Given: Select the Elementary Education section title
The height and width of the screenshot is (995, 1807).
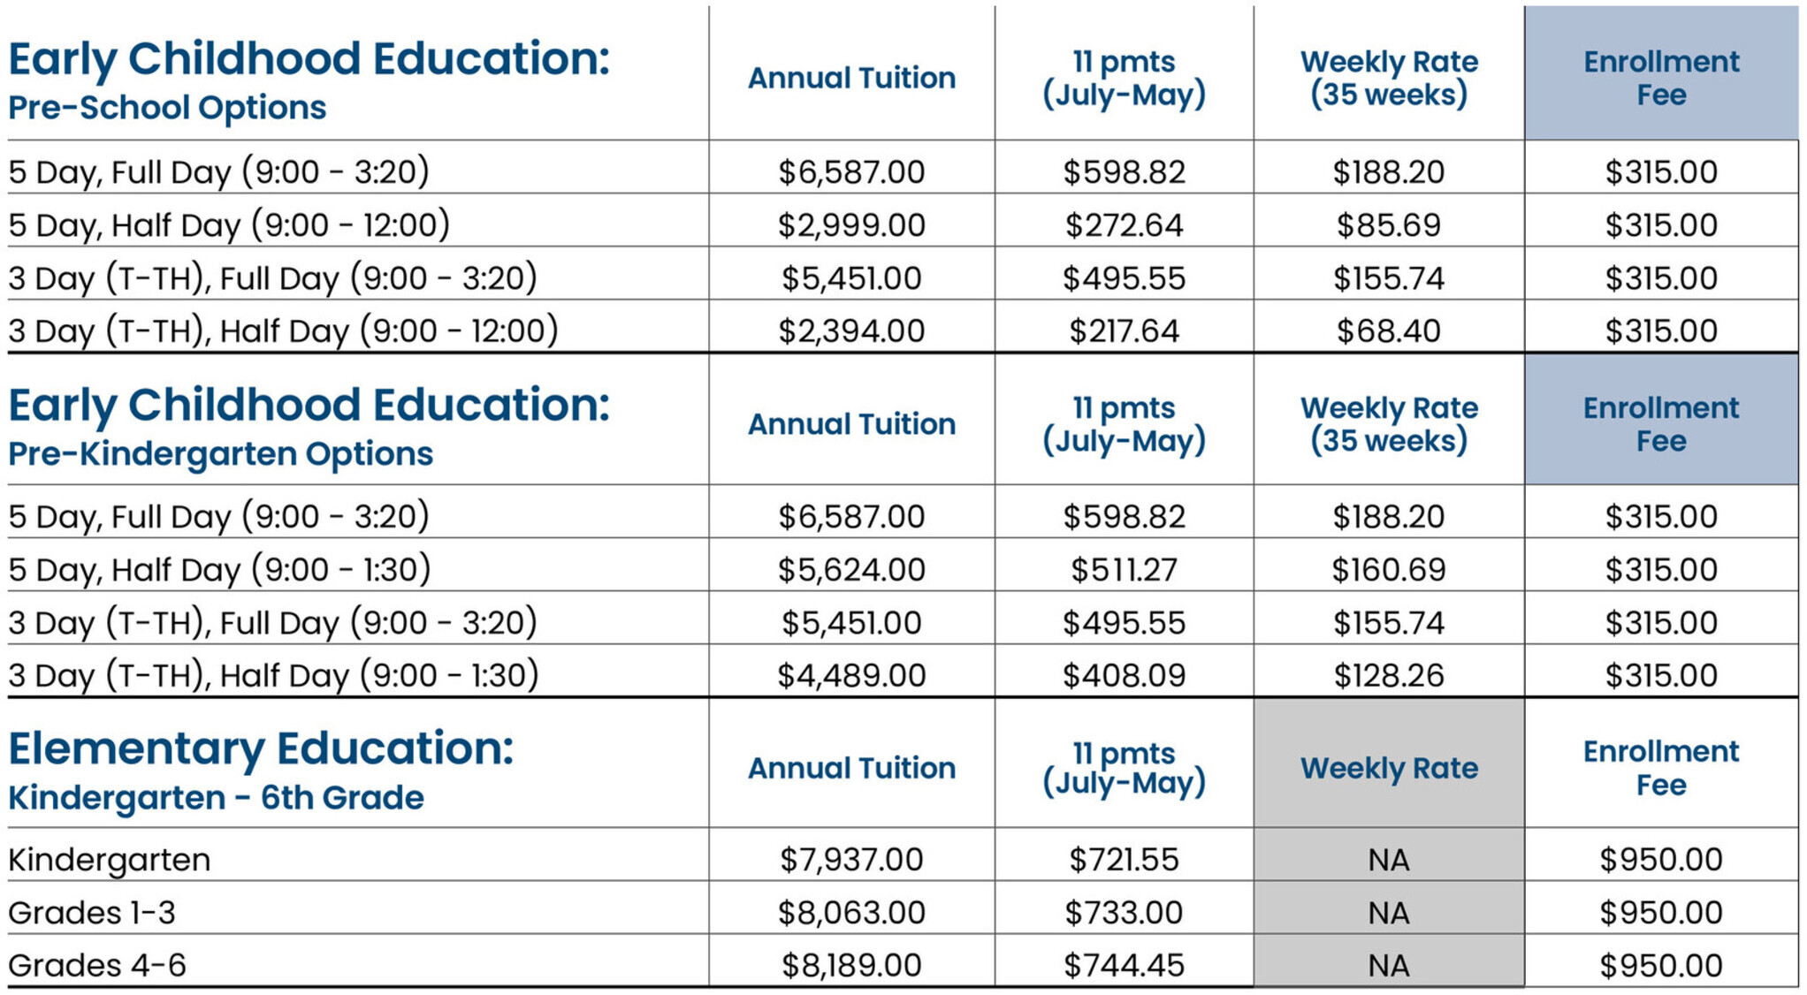Looking at the screenshot, I should [x=261, y=749].
